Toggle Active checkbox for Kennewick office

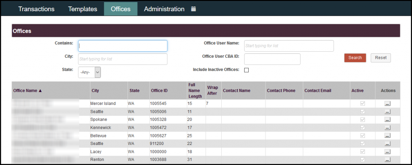tap(363, 128)
